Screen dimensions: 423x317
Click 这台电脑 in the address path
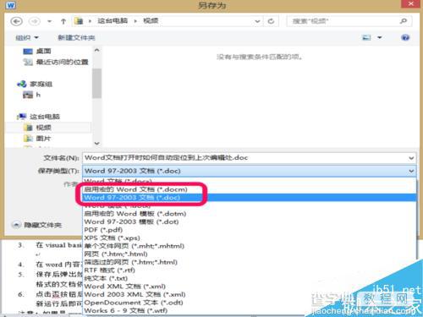coord(113,21)
